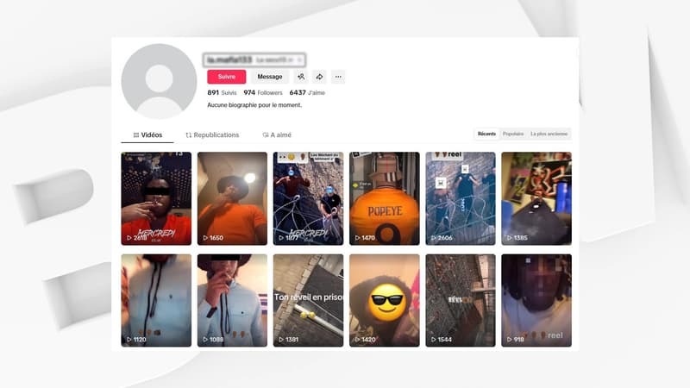Play the 'Ton réveil en prison' video

click(x=308, y=300)
